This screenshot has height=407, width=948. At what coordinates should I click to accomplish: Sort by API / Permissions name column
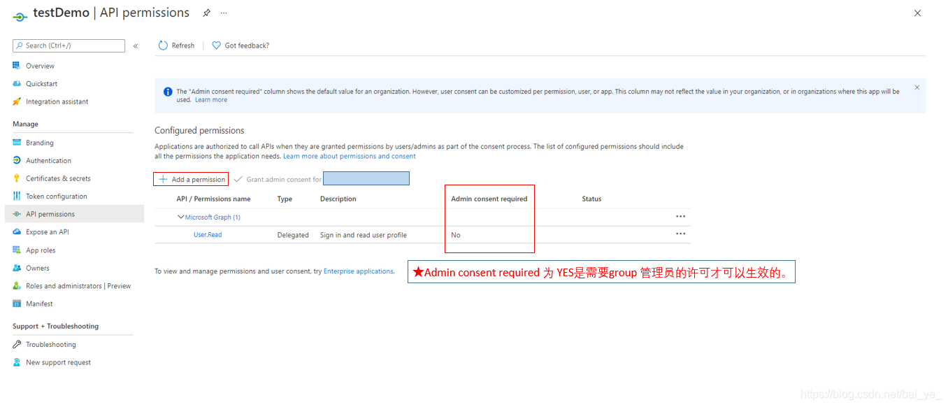coord(213,199)
